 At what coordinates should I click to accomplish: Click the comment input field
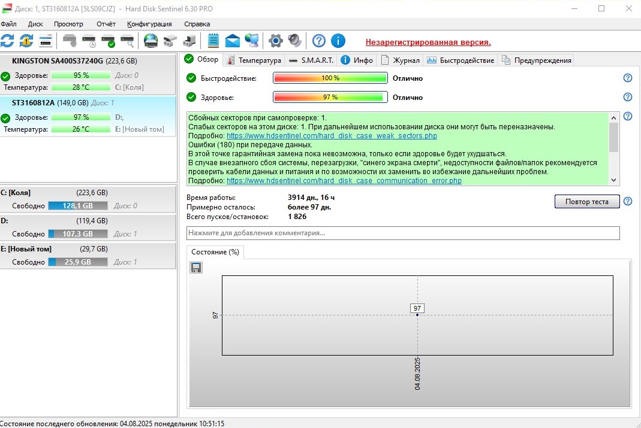click(403, 233)
